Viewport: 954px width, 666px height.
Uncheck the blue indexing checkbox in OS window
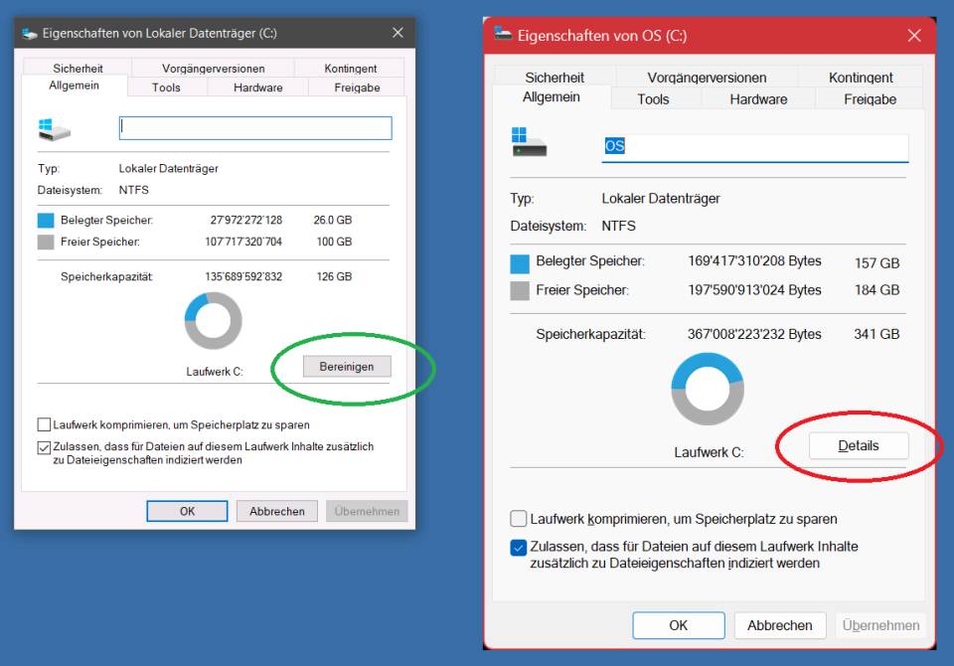coord(519,548)
